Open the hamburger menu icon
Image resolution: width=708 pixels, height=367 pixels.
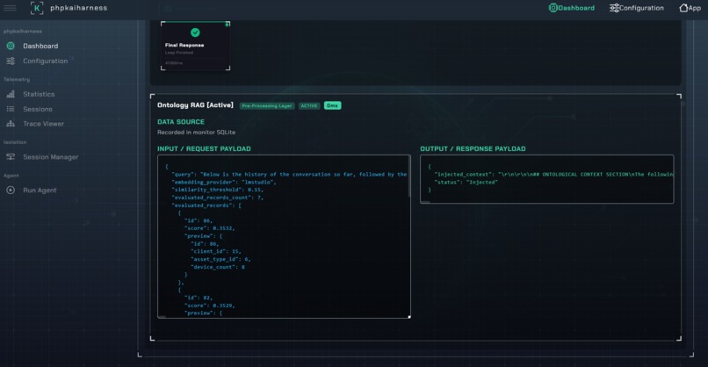click(10, 8)
